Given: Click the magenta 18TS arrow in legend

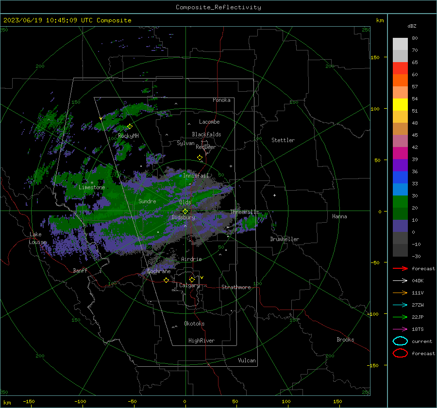Looking at the screenshot, I should coord(400,329).
